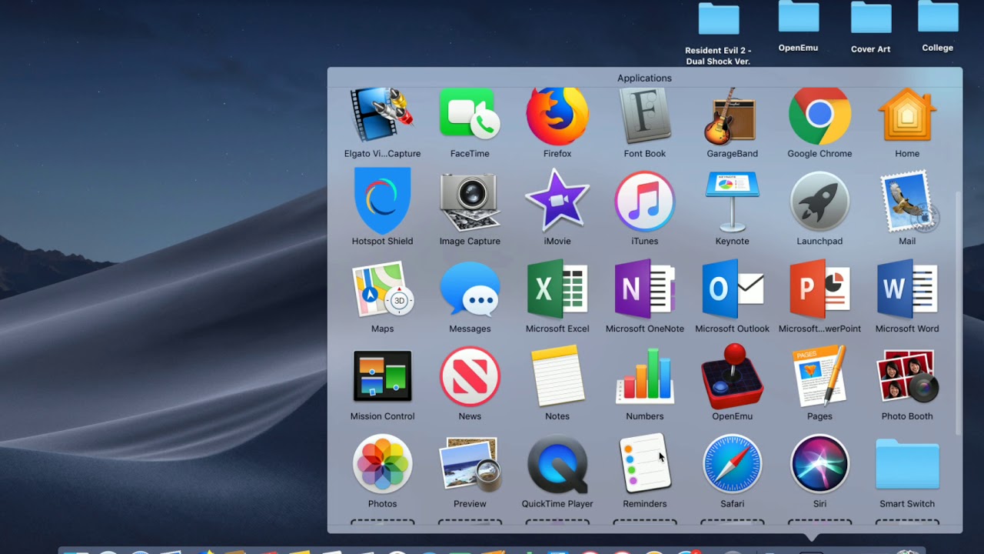
Task: Open Microsoft Outlook
Action: pos(733,289)
